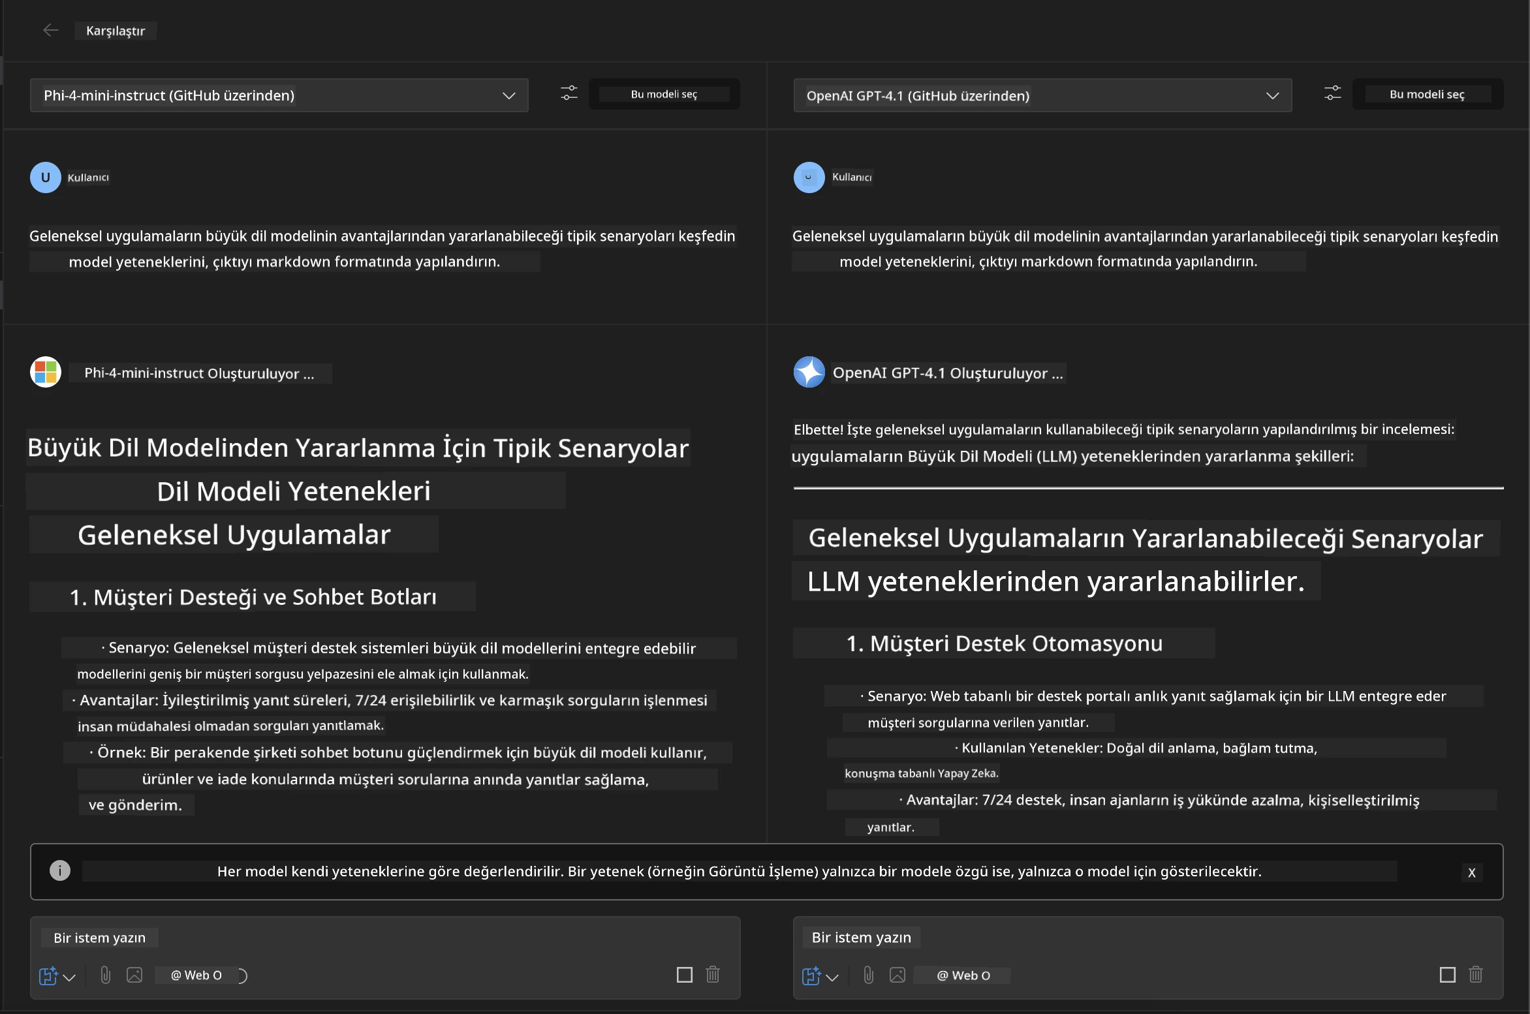
Task: Click 'Kullanıcı' label in the Phi-4 pane
Action: click(x=88, y=177)
